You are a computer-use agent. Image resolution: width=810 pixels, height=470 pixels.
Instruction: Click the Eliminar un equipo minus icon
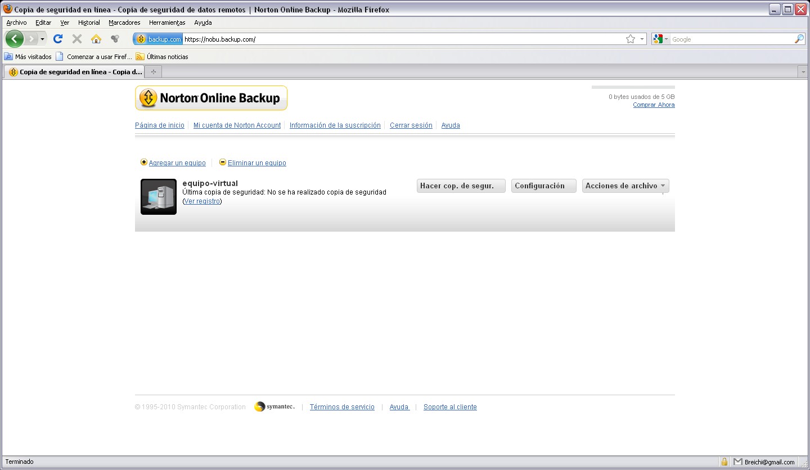[x=223, y=162]
